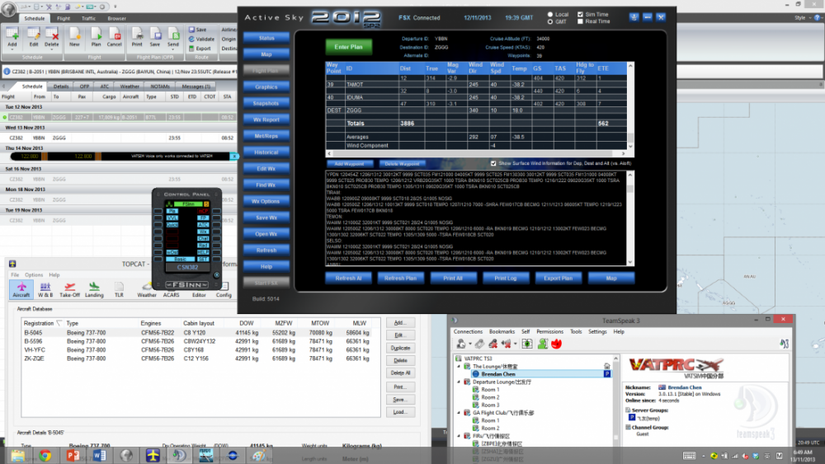Select Local time radio button
Screen dimensions: 825x464
(x=550, y=15)
